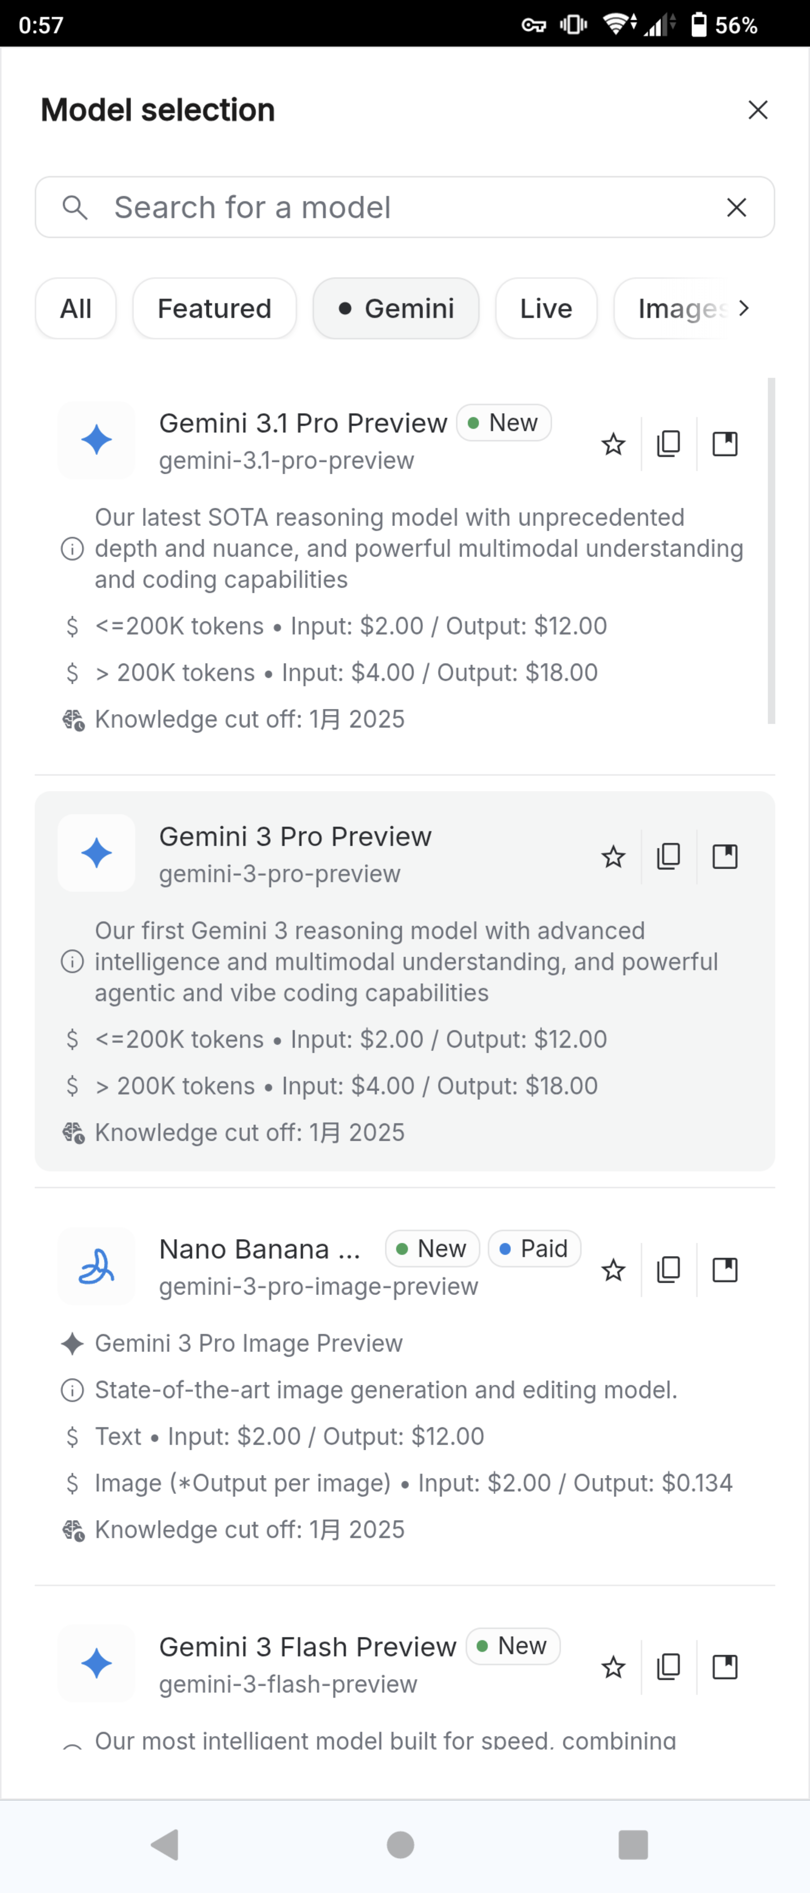Select the All filter tab
810x1893 pixels.
click(76, 309)
